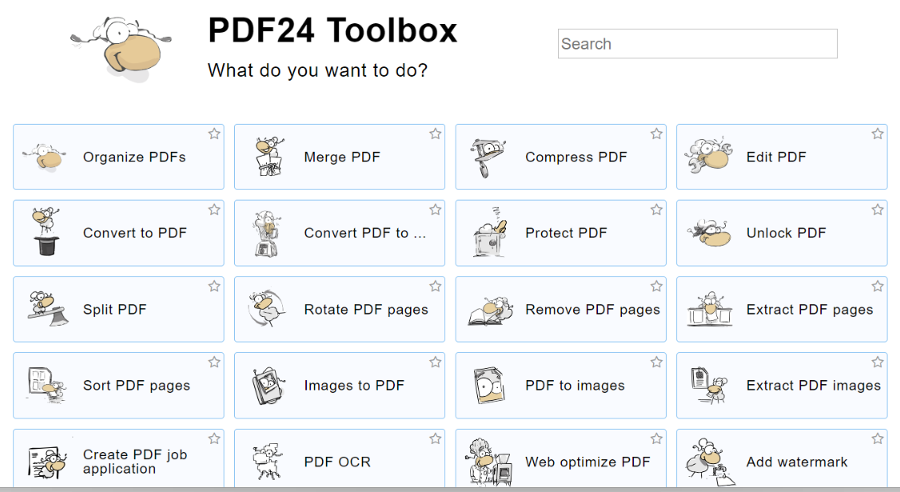This screenshot has height=492, width=900.
Task: Click the Rotate PDF pages sheep icon
Action: pyautogui.click(x=266, y=308)
